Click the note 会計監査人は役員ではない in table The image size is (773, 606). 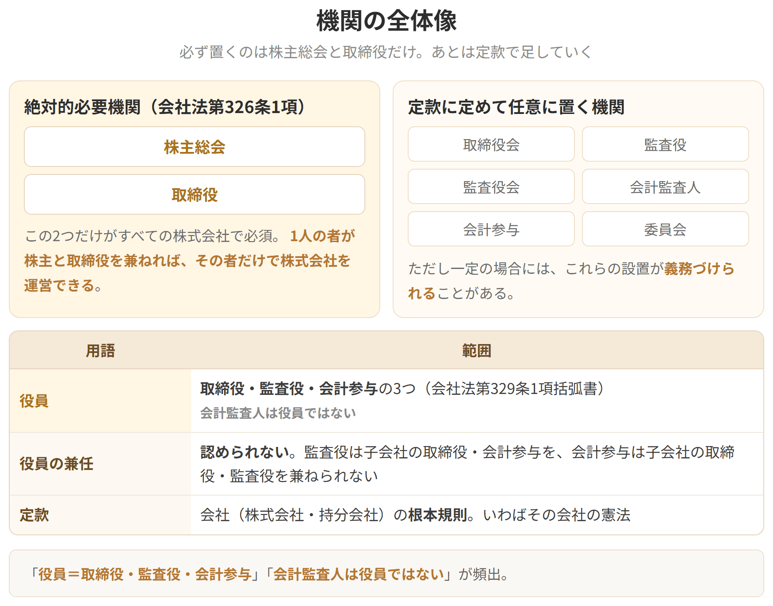(x=278, y=413)
